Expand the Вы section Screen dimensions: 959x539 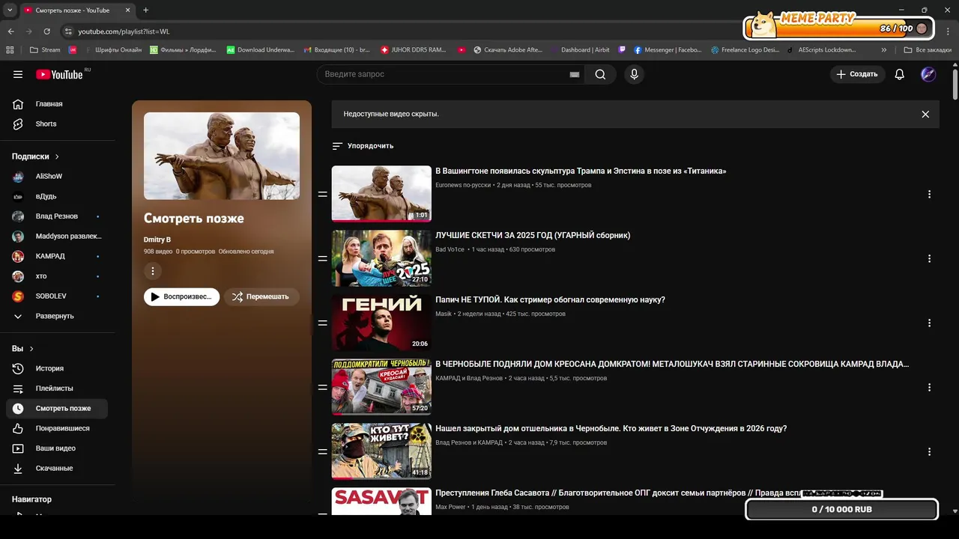[22, 349]
